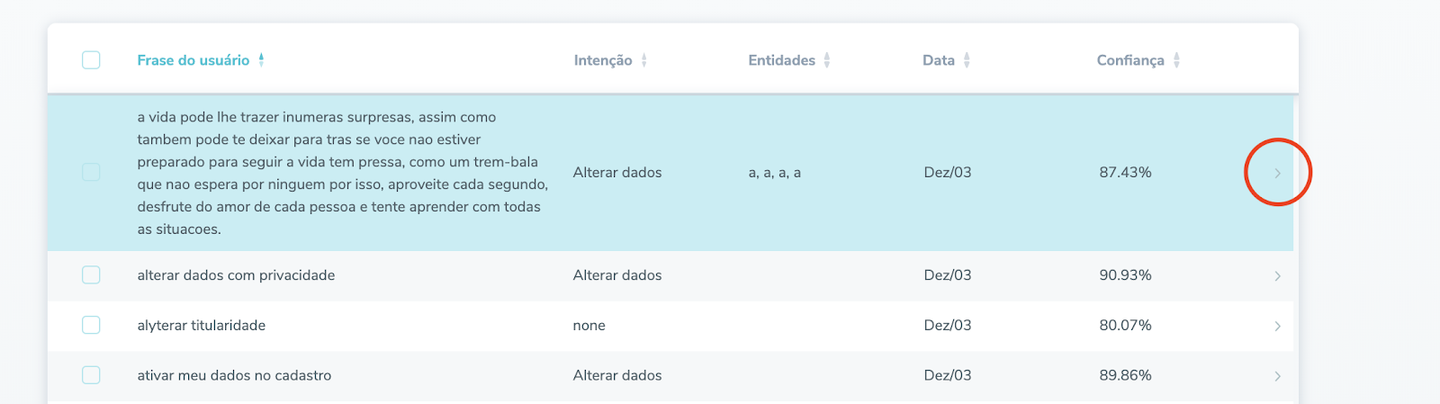Select the 'Intenção' column header label

click(603, 60)
